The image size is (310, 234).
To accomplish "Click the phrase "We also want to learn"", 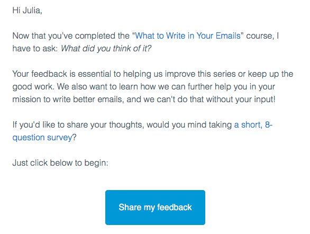I will coord(96,87).
